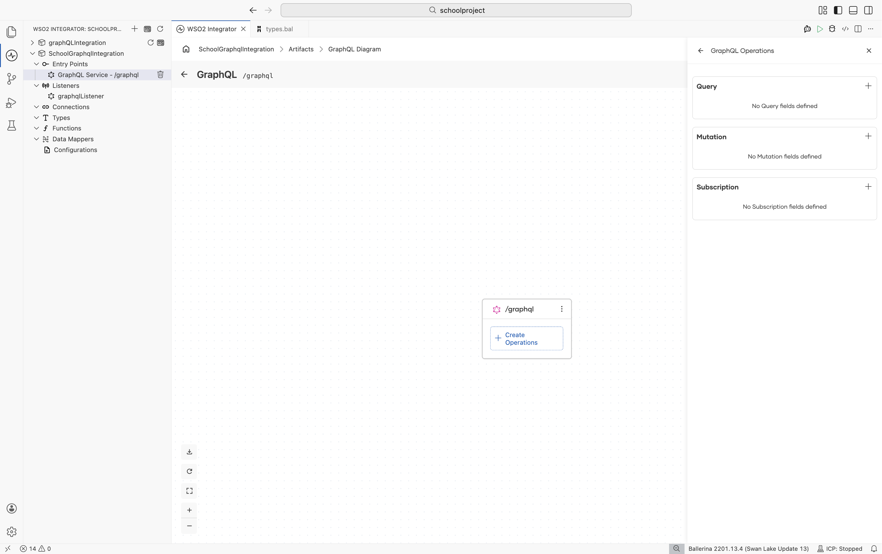882x554 pixels.
Task: Open the Explorer view in activity bar
Action: pos(11,32)
